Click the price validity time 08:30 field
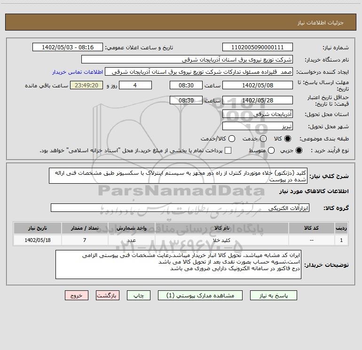 pos(186,101)
